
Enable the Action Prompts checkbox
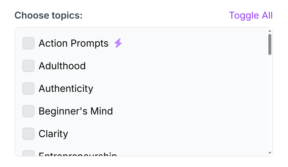28,43
